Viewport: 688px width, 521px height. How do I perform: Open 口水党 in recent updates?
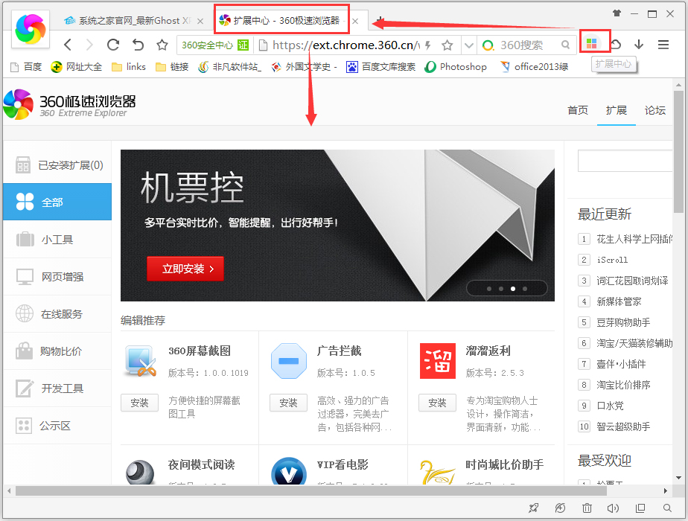[610, 406]
